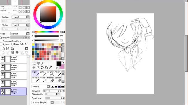Open the brush Normal mode dropdown
The width and height of the screenshot is (188, 105).
coord(48,87)
